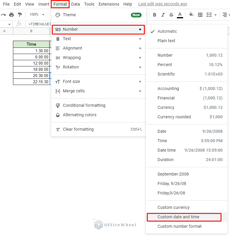Expand the Merge cells submenu
The height and width of the screenshot is (236, 230).
click(x=98, y=91)
